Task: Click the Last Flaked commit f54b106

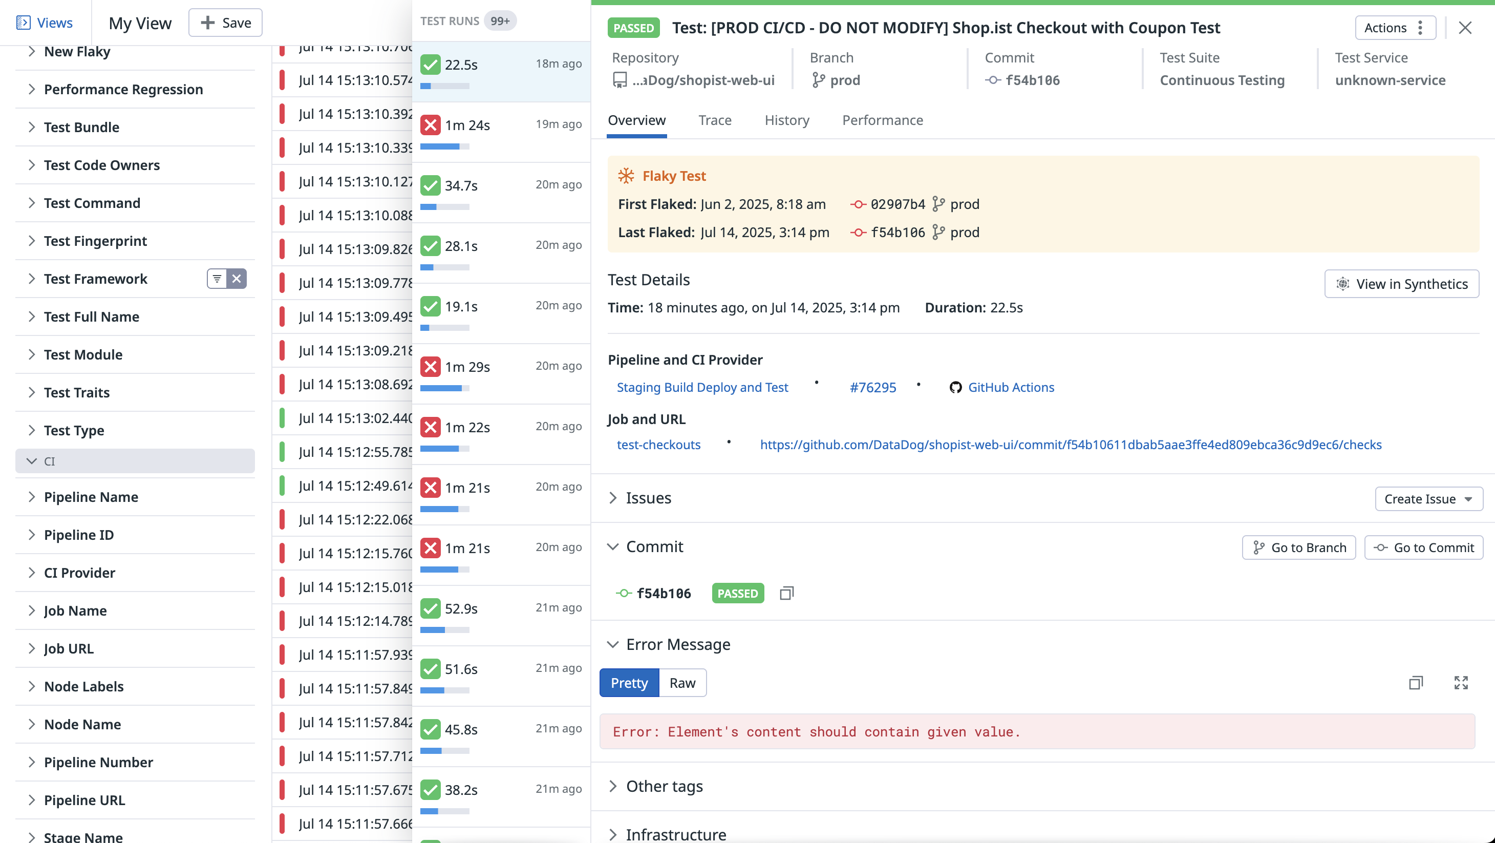Action: coord(897,232)
